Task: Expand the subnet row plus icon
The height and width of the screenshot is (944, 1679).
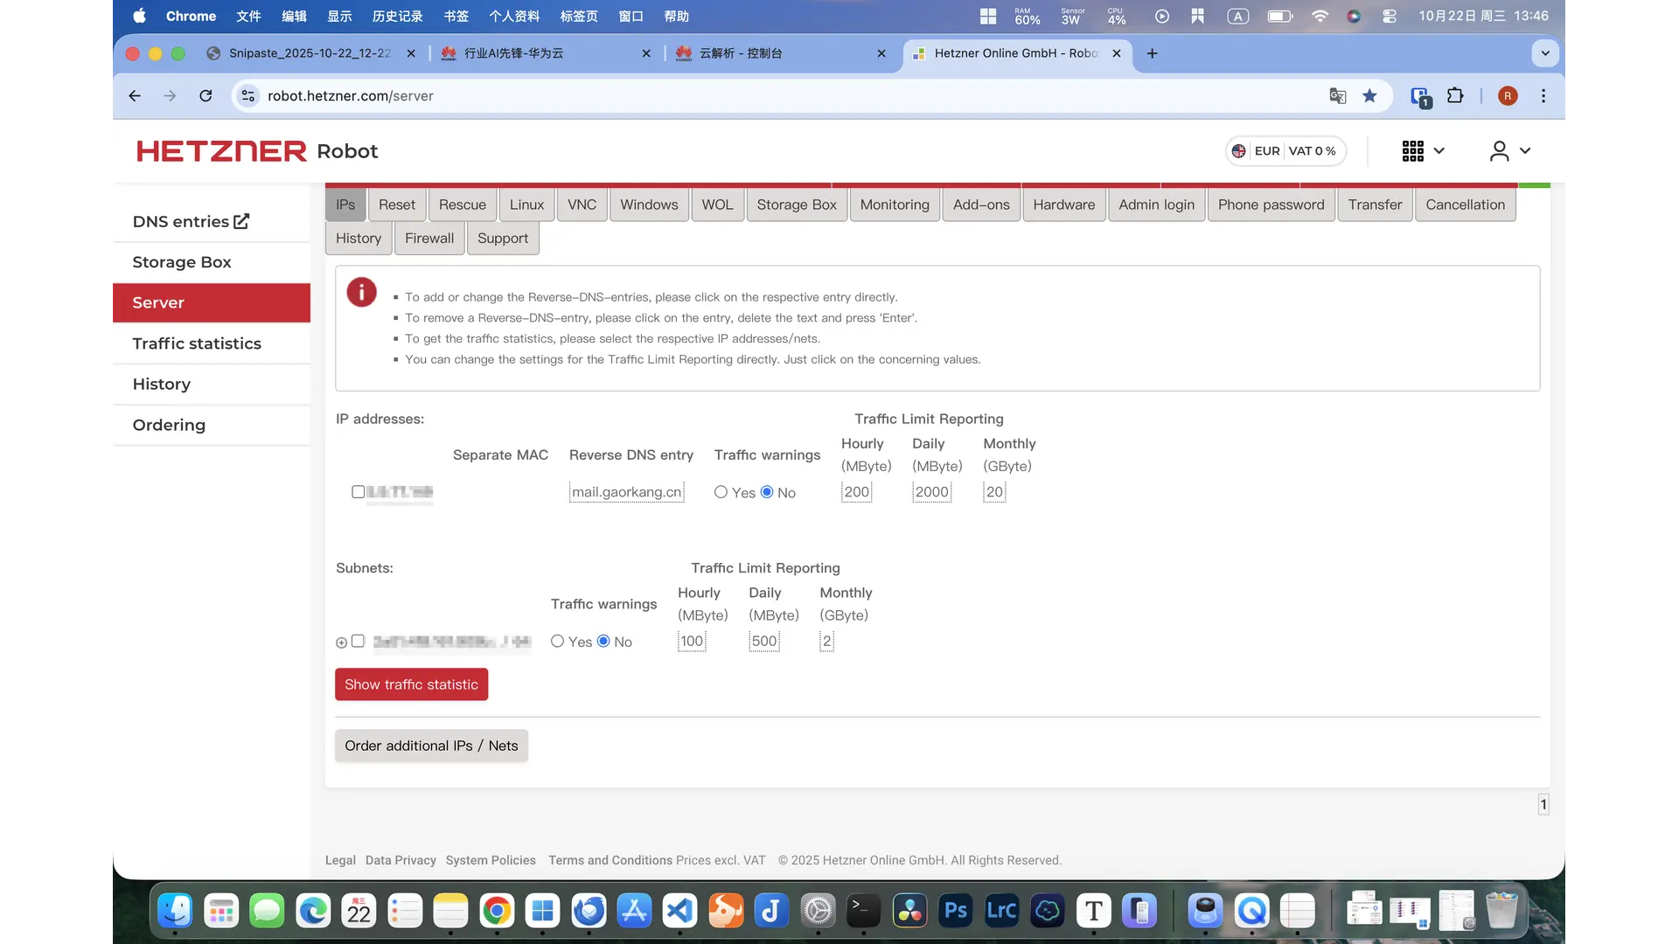Action: point(341,642)
